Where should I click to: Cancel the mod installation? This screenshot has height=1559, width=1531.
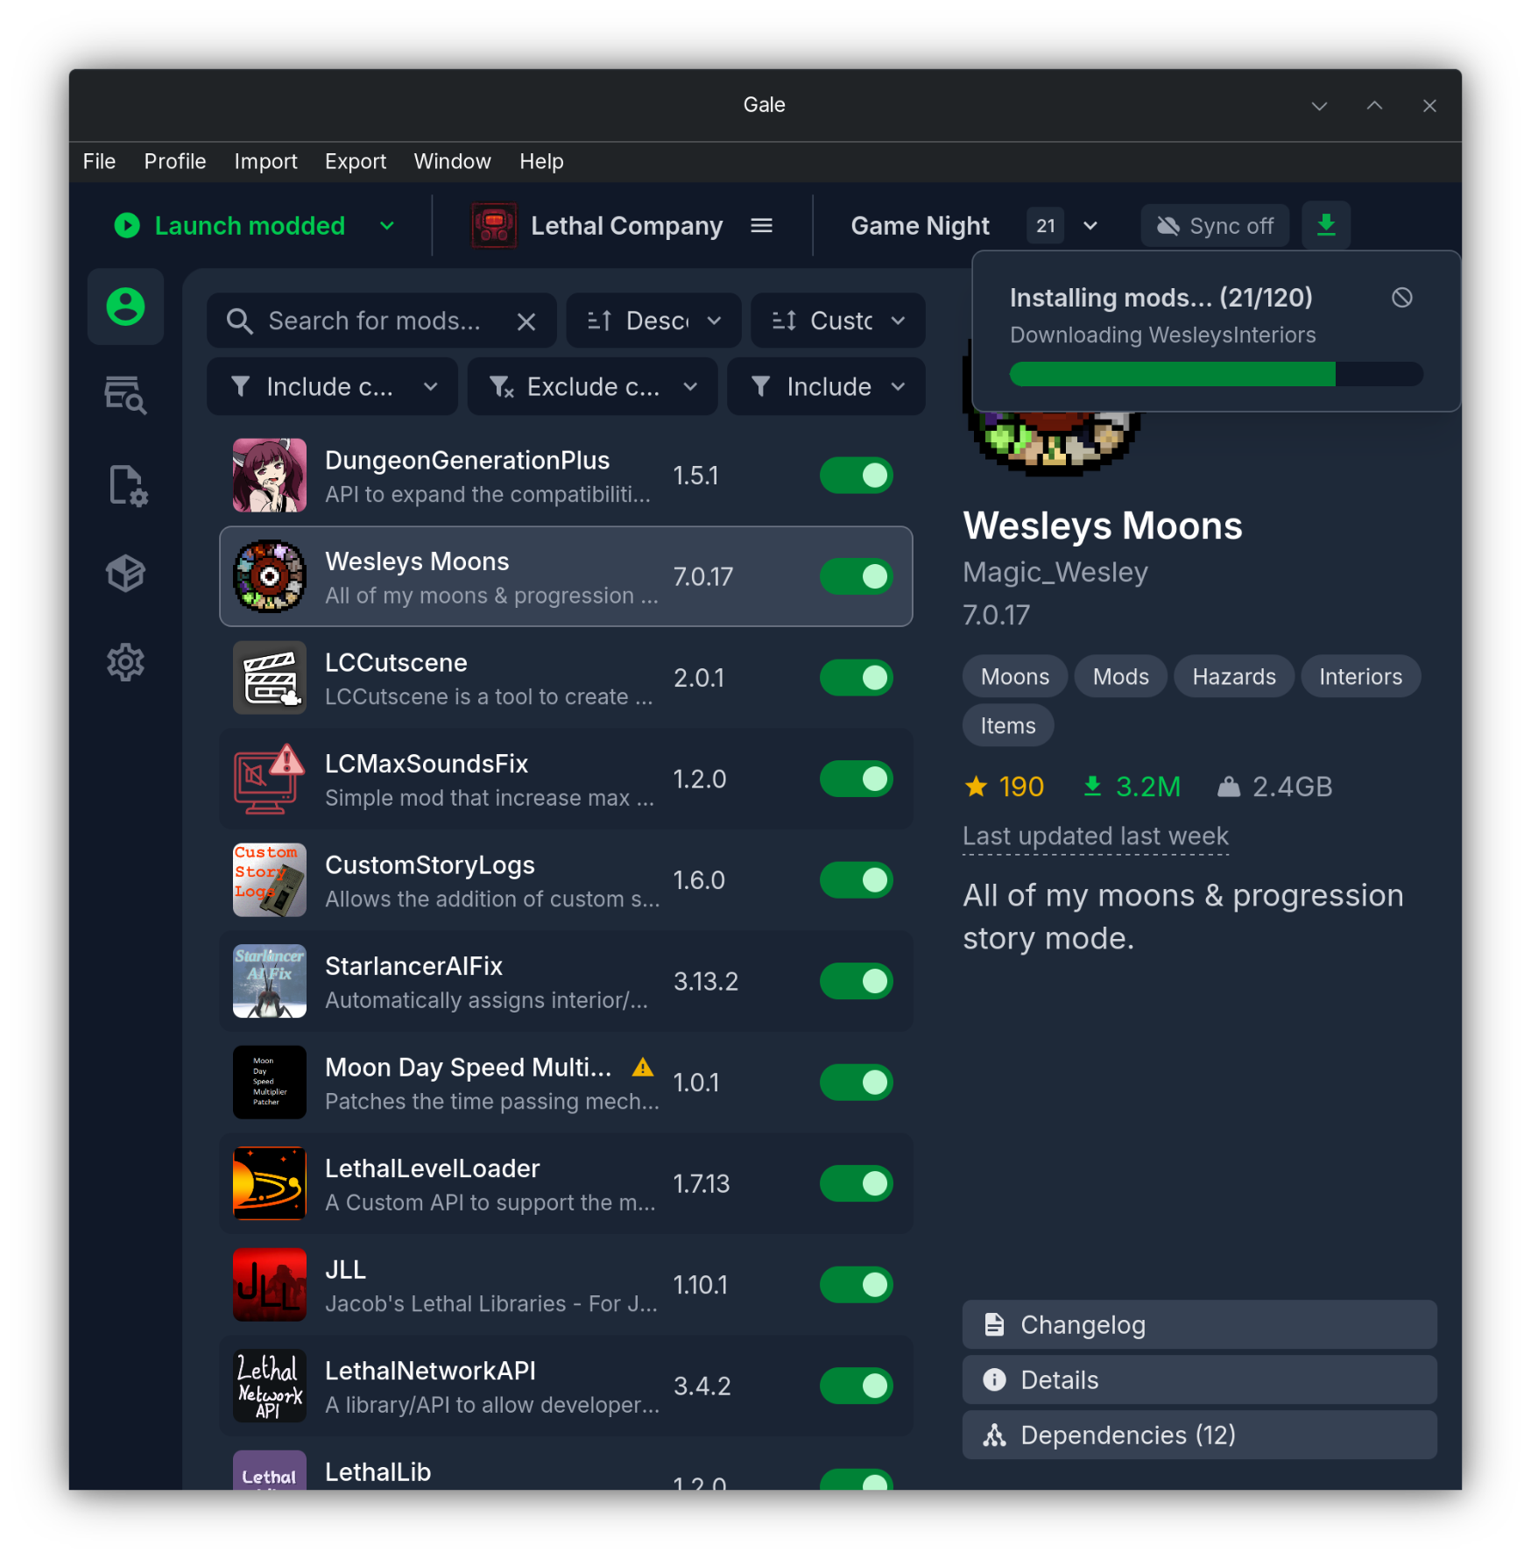click(1401, 298)
